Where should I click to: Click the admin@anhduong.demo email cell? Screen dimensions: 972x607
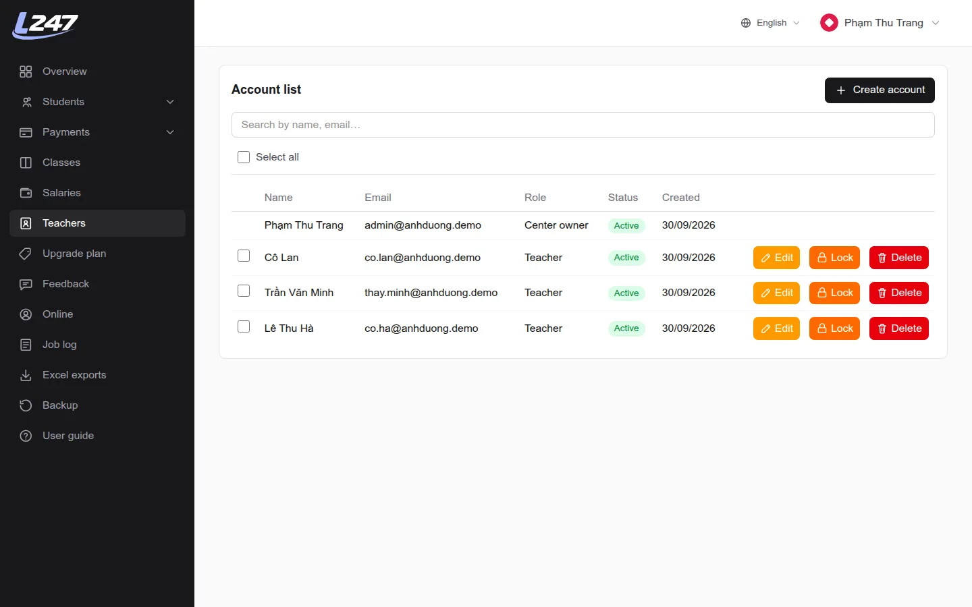[423, 225]
